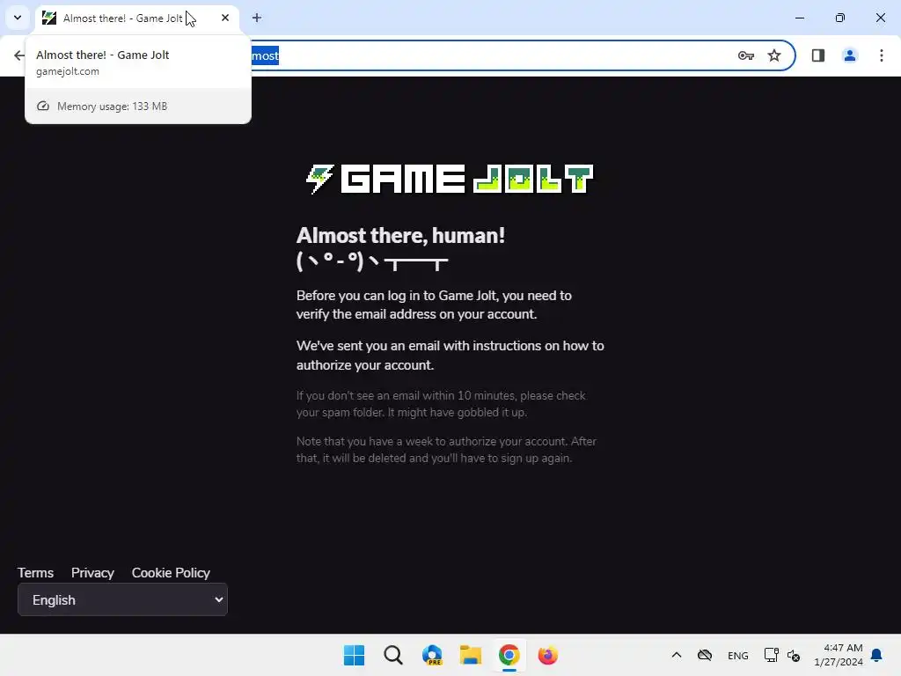Viewport: 901px width, 676px height.
Task: Toggle the browser side panel
Action: pyautogui.click(x=817, y=55)
